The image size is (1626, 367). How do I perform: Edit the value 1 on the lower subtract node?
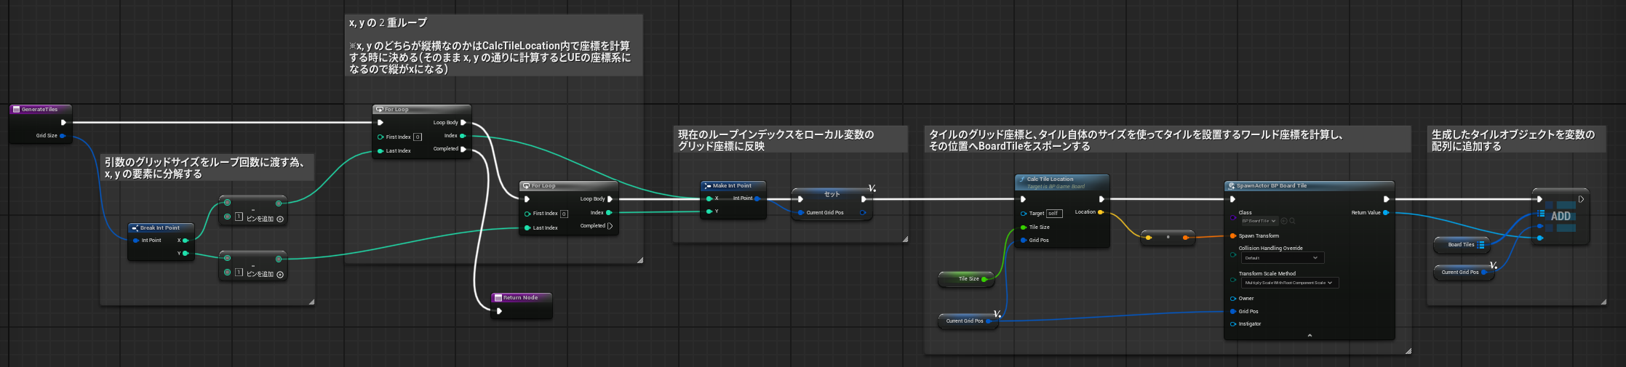click(239, 272)
